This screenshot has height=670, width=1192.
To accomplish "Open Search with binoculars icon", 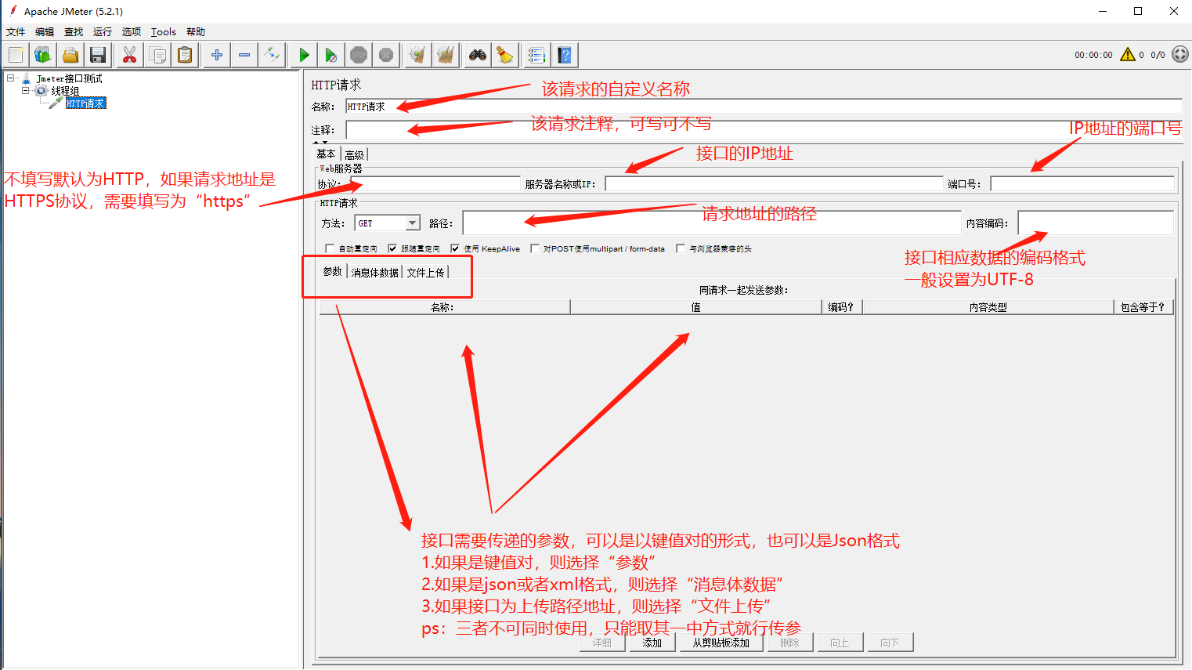I will point(478,55).
